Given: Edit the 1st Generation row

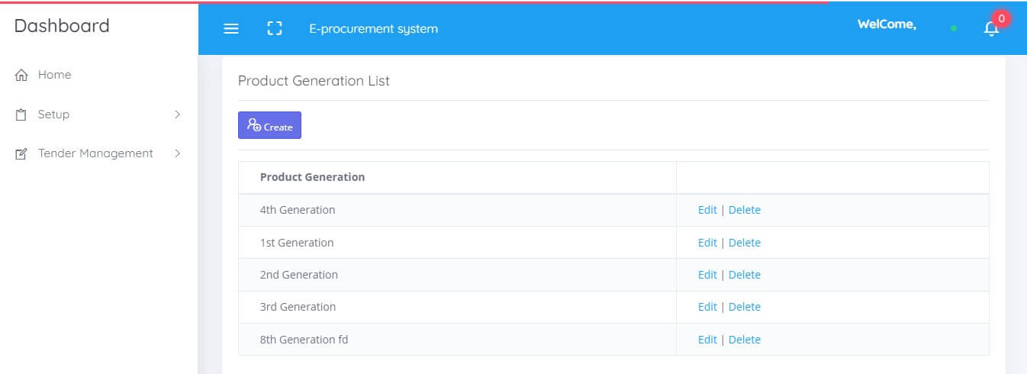Looking at the screenshot, I should click(707, 243).
